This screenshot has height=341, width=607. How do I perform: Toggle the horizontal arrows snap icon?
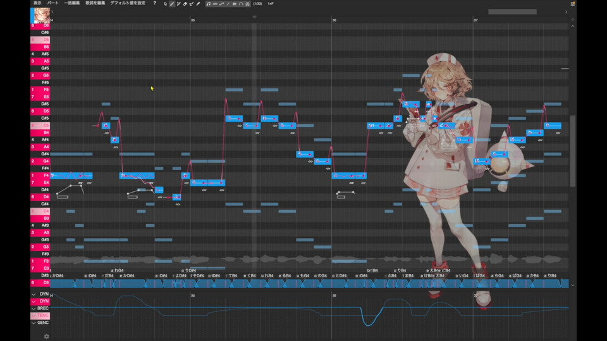pyautogui.click(x=235, y=4)
